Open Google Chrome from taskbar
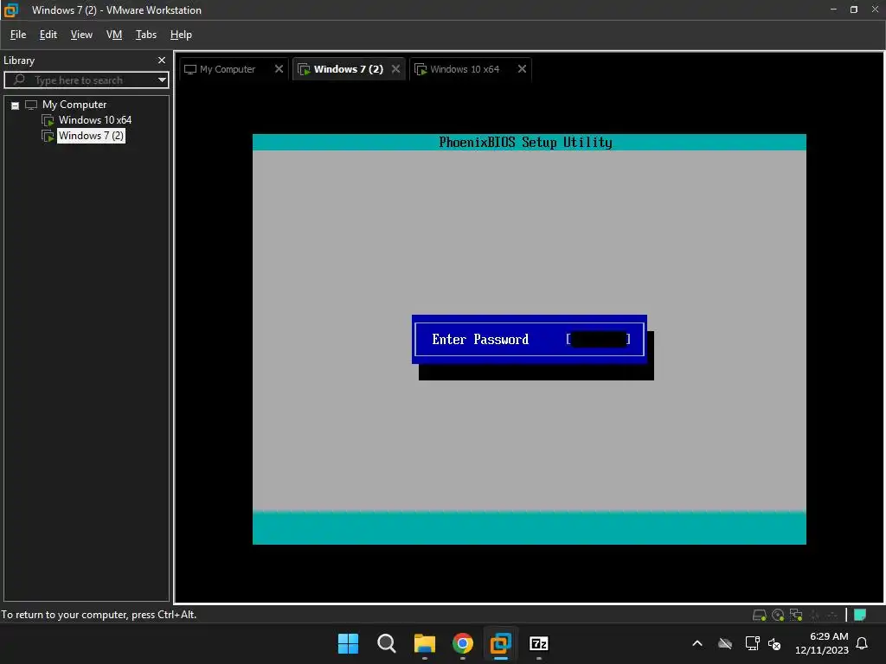The height and width of the screenshot is (664, 886). 463,643
